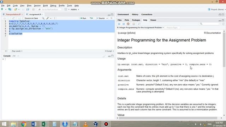Image resolution: width=226 pixels, height=127 pixels.
Task: Click the Save all documents icon
Action: (x=28, y=10)
